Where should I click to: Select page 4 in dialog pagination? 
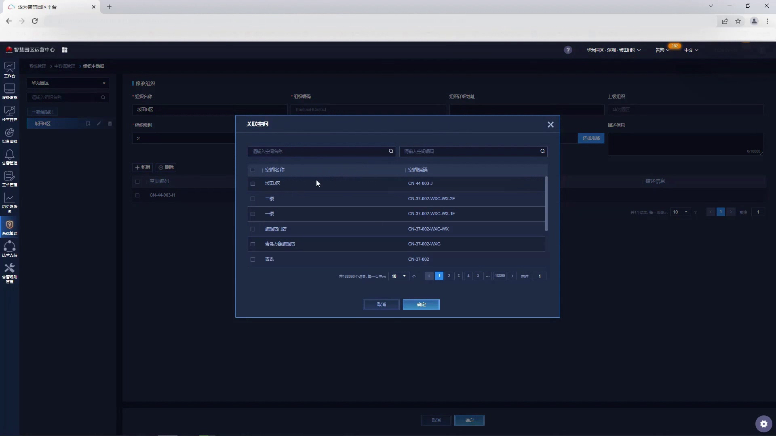coord(468,276)
